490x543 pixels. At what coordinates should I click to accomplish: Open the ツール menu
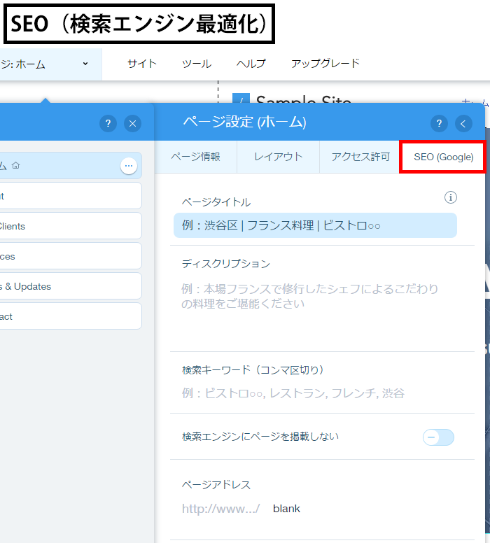(197, 64)
